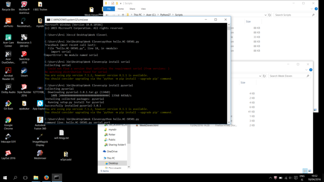324x182 pixels.
Task: Click scroll-down arrow of cmd scrollbar
Action: click(229, 122)
